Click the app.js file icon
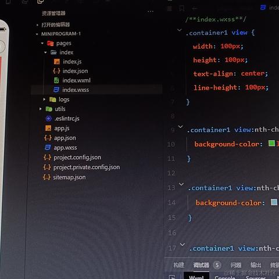Screen dimensions: 279x279 [48, 128]
